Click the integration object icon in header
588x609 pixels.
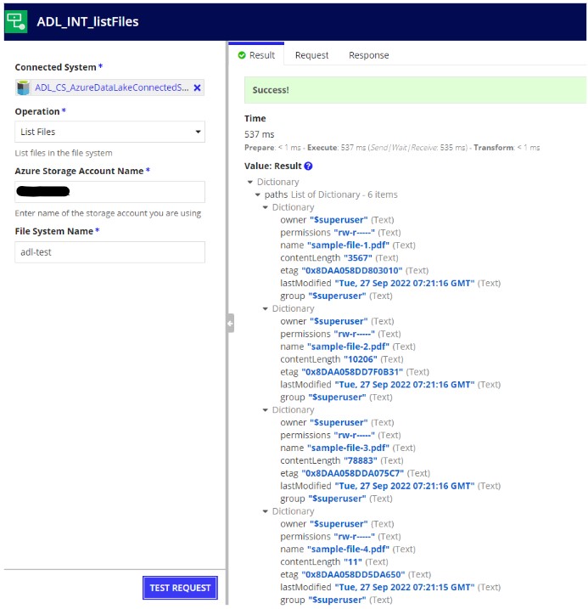tap(16, 21)
